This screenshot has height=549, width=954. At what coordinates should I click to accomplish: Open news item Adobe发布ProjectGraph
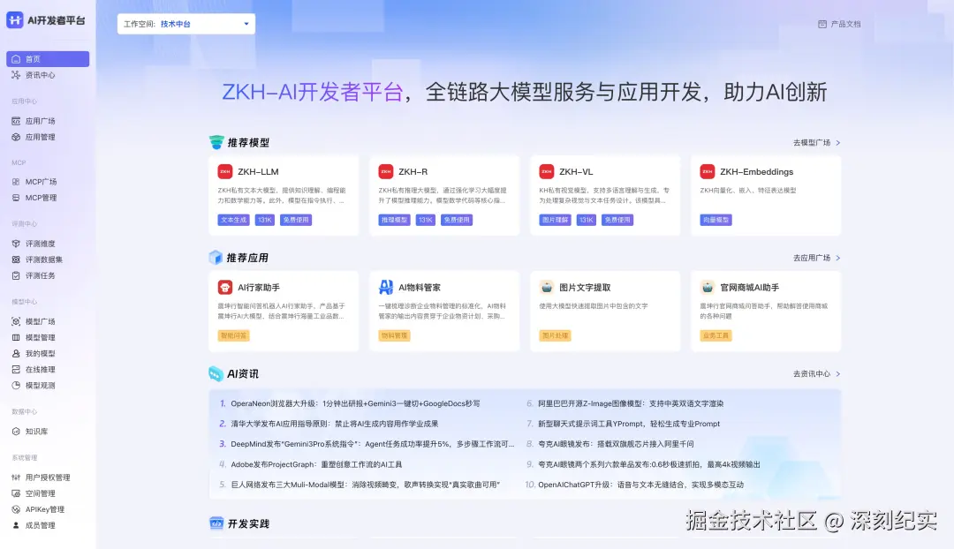(x=316, y=464)
